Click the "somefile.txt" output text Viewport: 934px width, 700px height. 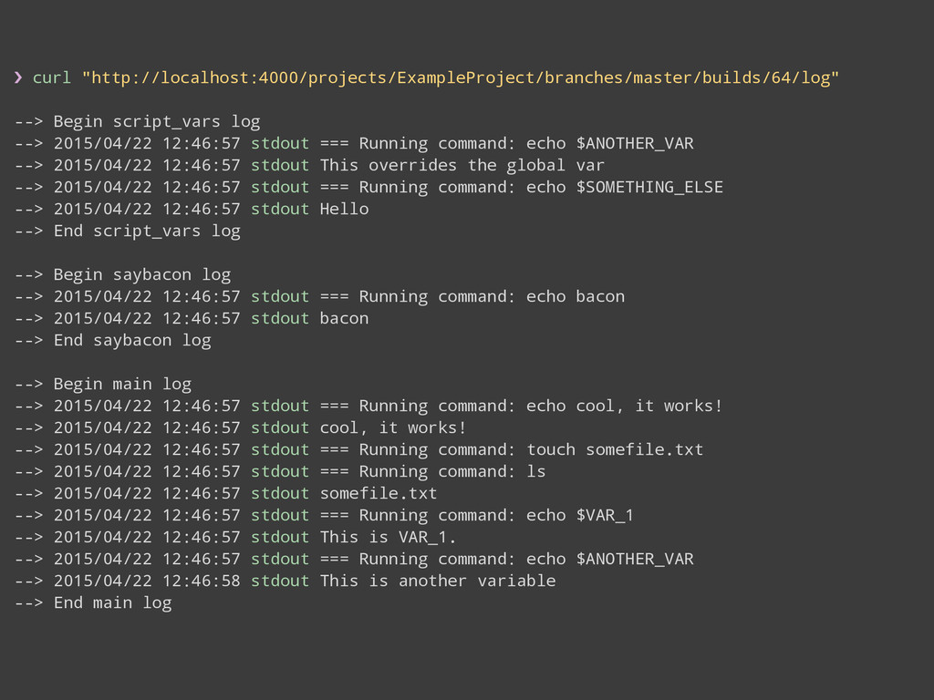[378, 493]
